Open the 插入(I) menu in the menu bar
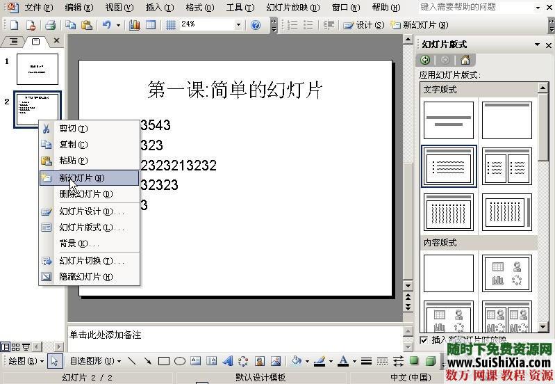Viewport: 555px width, 384px height. pos(160,7)
